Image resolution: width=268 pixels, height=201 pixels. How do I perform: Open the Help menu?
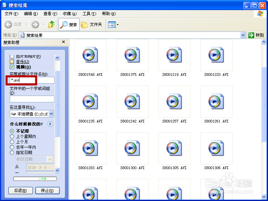click(x=109, y=14)
